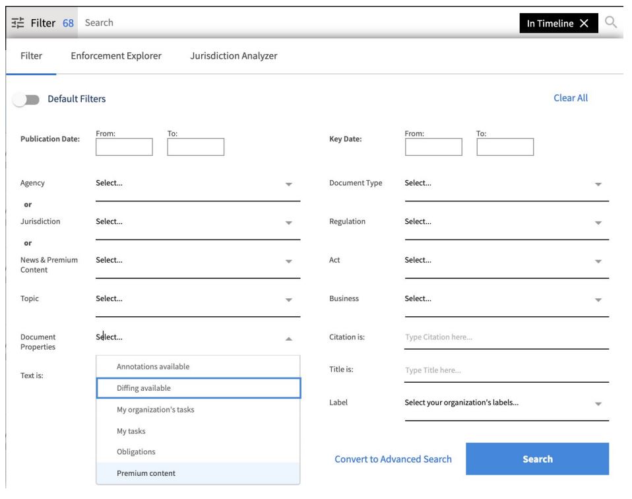632x499 pixels.
Task: Click the Agency Select text
Action: tap(109, 183)
